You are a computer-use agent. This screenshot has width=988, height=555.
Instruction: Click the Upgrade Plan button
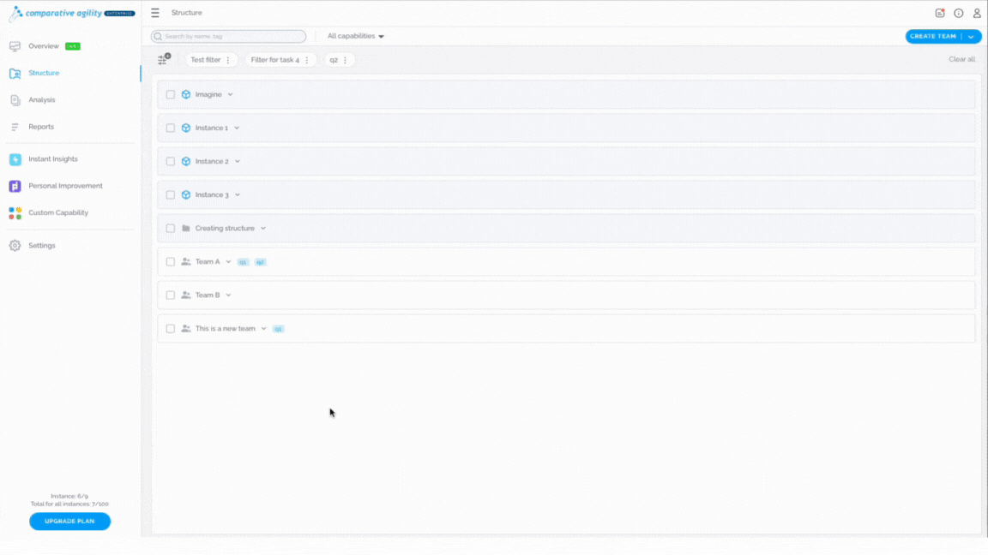coord(70,521)
